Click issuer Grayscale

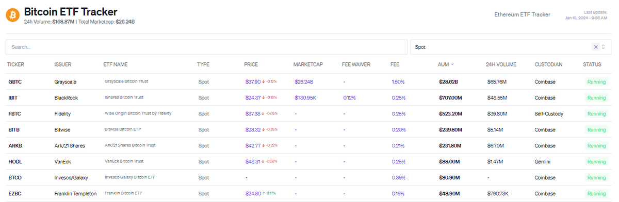pos(65,82)
